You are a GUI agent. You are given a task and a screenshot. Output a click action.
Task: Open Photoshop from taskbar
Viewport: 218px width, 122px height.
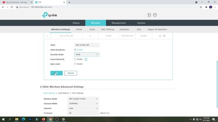pyautogui.click(x=30, y=119)
